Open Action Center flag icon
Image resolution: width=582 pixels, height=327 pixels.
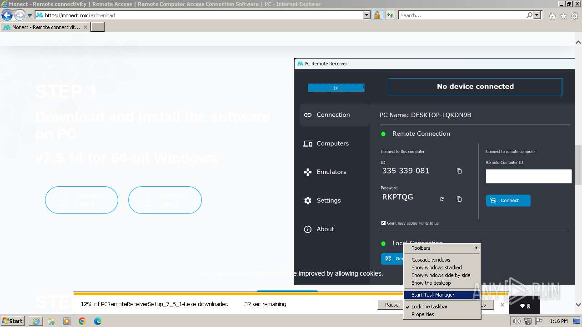point(539,321)
